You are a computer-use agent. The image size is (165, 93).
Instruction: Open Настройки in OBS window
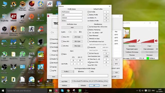pos(132,46)
